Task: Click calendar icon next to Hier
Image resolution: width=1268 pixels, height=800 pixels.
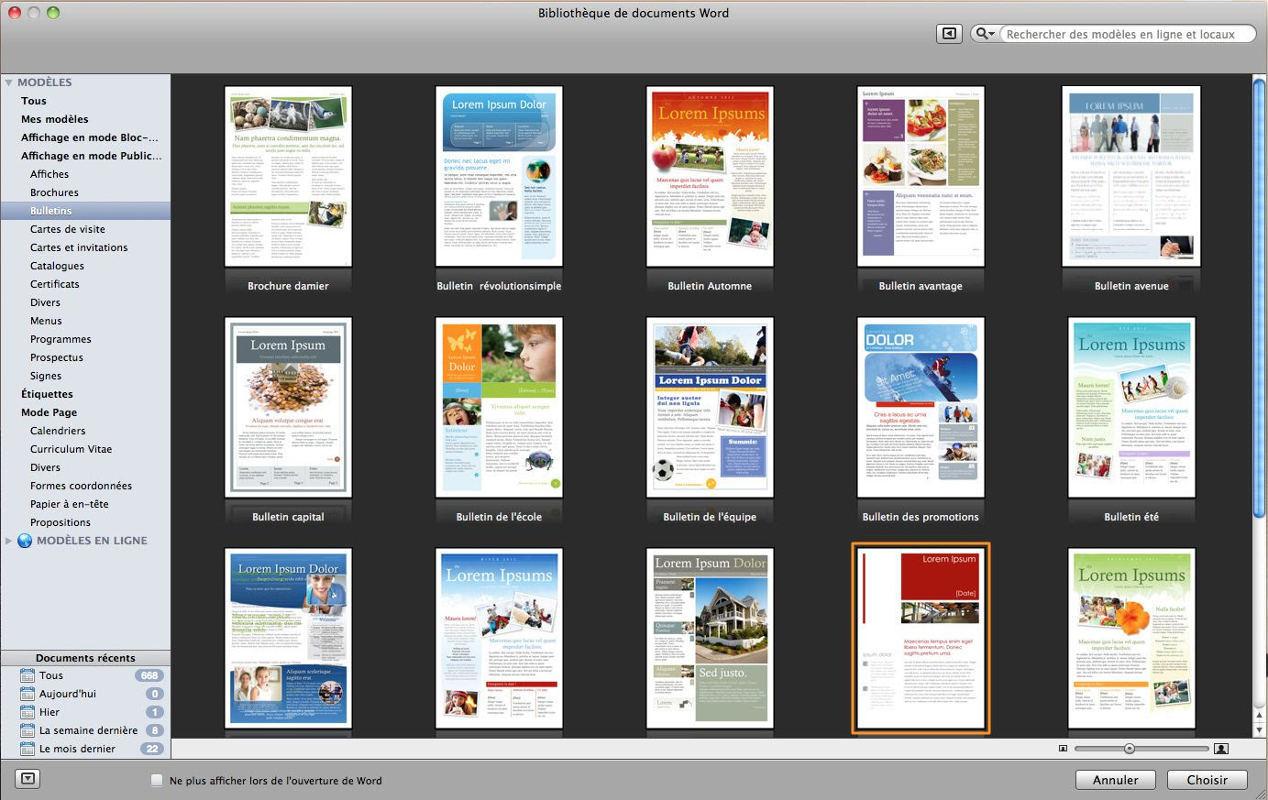Action: [x=28, y=712]
